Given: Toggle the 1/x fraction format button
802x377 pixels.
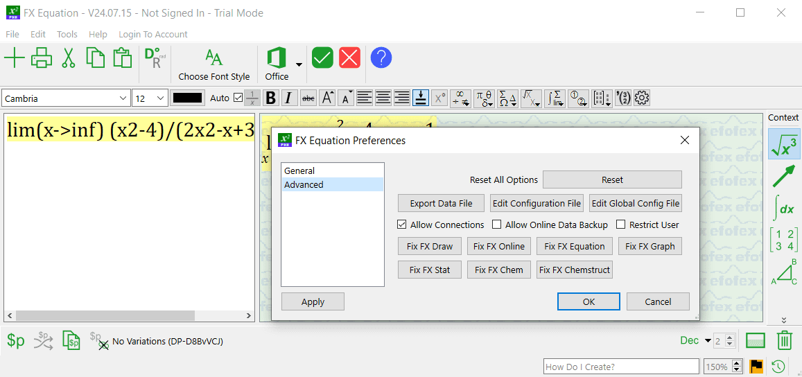Looking at the screenshot, I should [252, 98].
